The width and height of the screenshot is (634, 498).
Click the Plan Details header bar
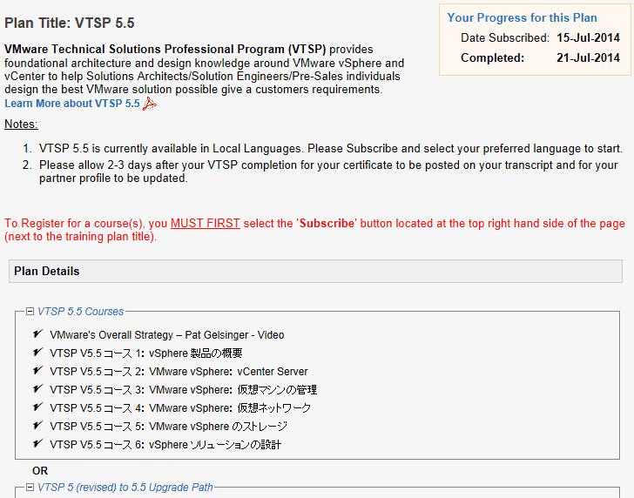click(x=315, y=272)
